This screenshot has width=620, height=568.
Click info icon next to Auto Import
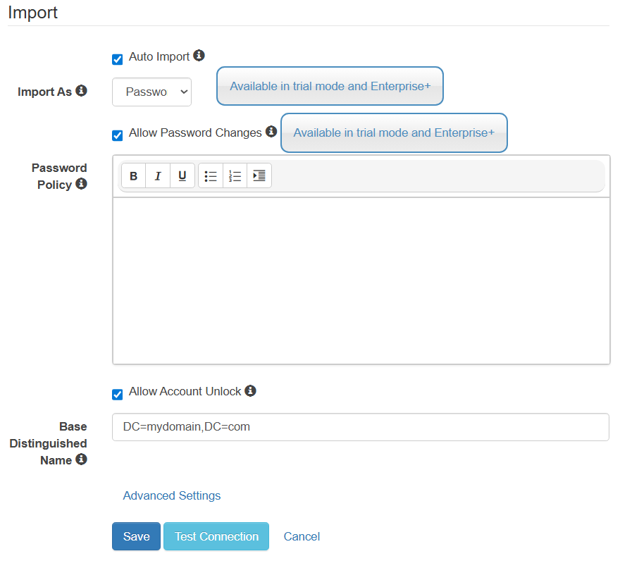pos(199,56)
